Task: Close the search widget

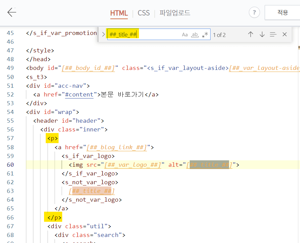Action: pos(285,34)
